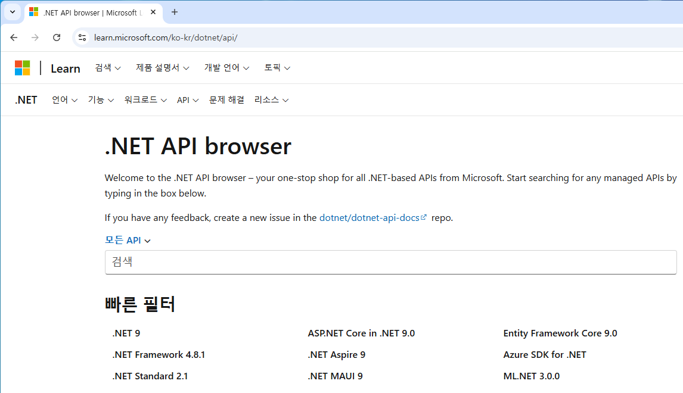Viewport: 683px width, 393px height.
Task: Click the tab search chevron top-left
Action: [x=12, y=12]
